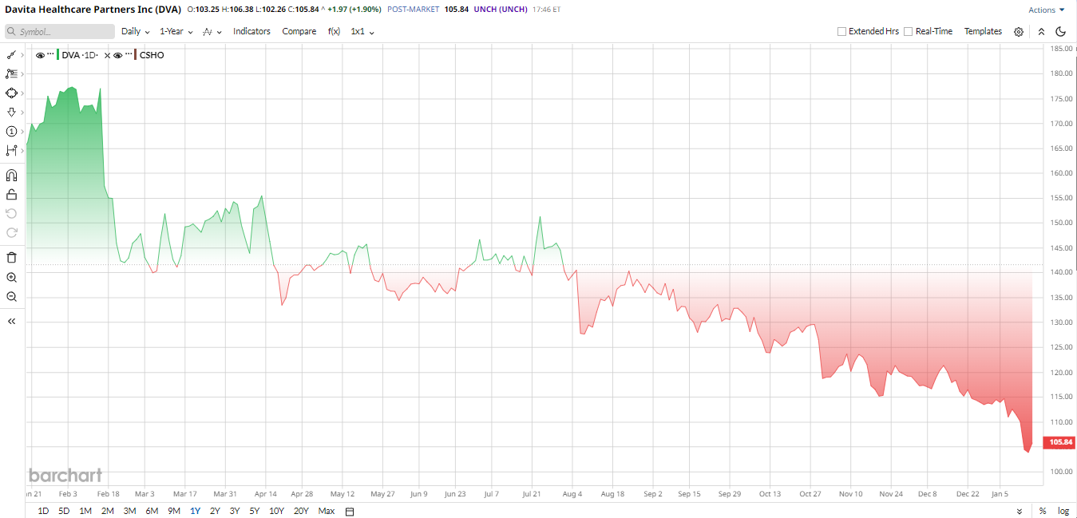Image resolution: width=1077 pixels, height=518 pixels.
Task: Select the 10Y time range
Action: coord(276,511)
